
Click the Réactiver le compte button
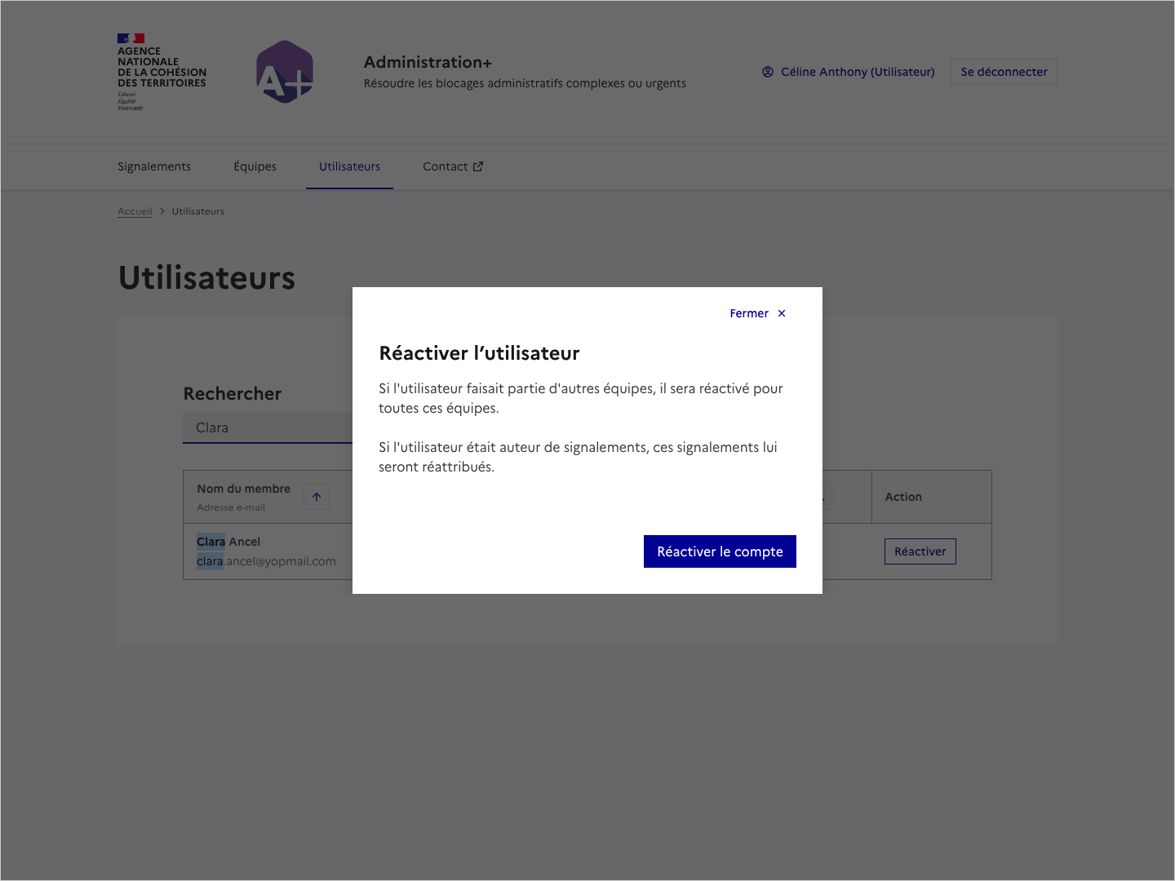pos(720,551)
